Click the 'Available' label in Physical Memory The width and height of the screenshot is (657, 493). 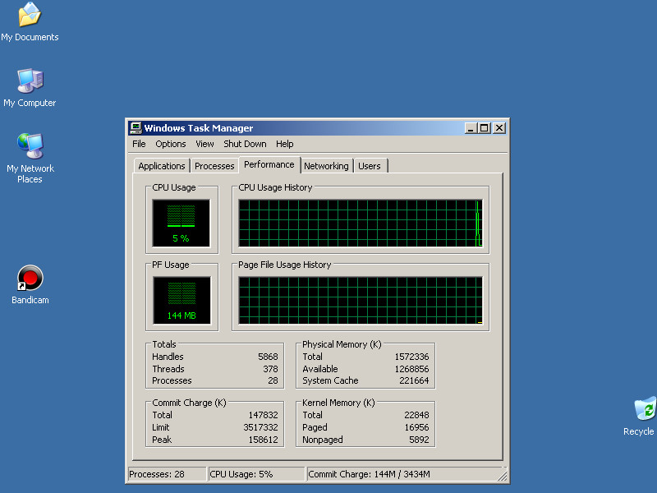(320, 369)
